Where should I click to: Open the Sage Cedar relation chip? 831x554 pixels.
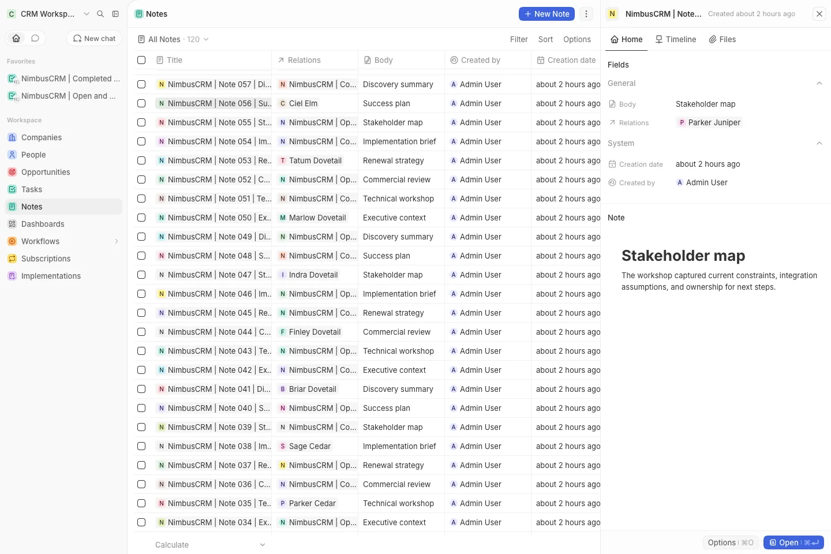tap(305, 446)
